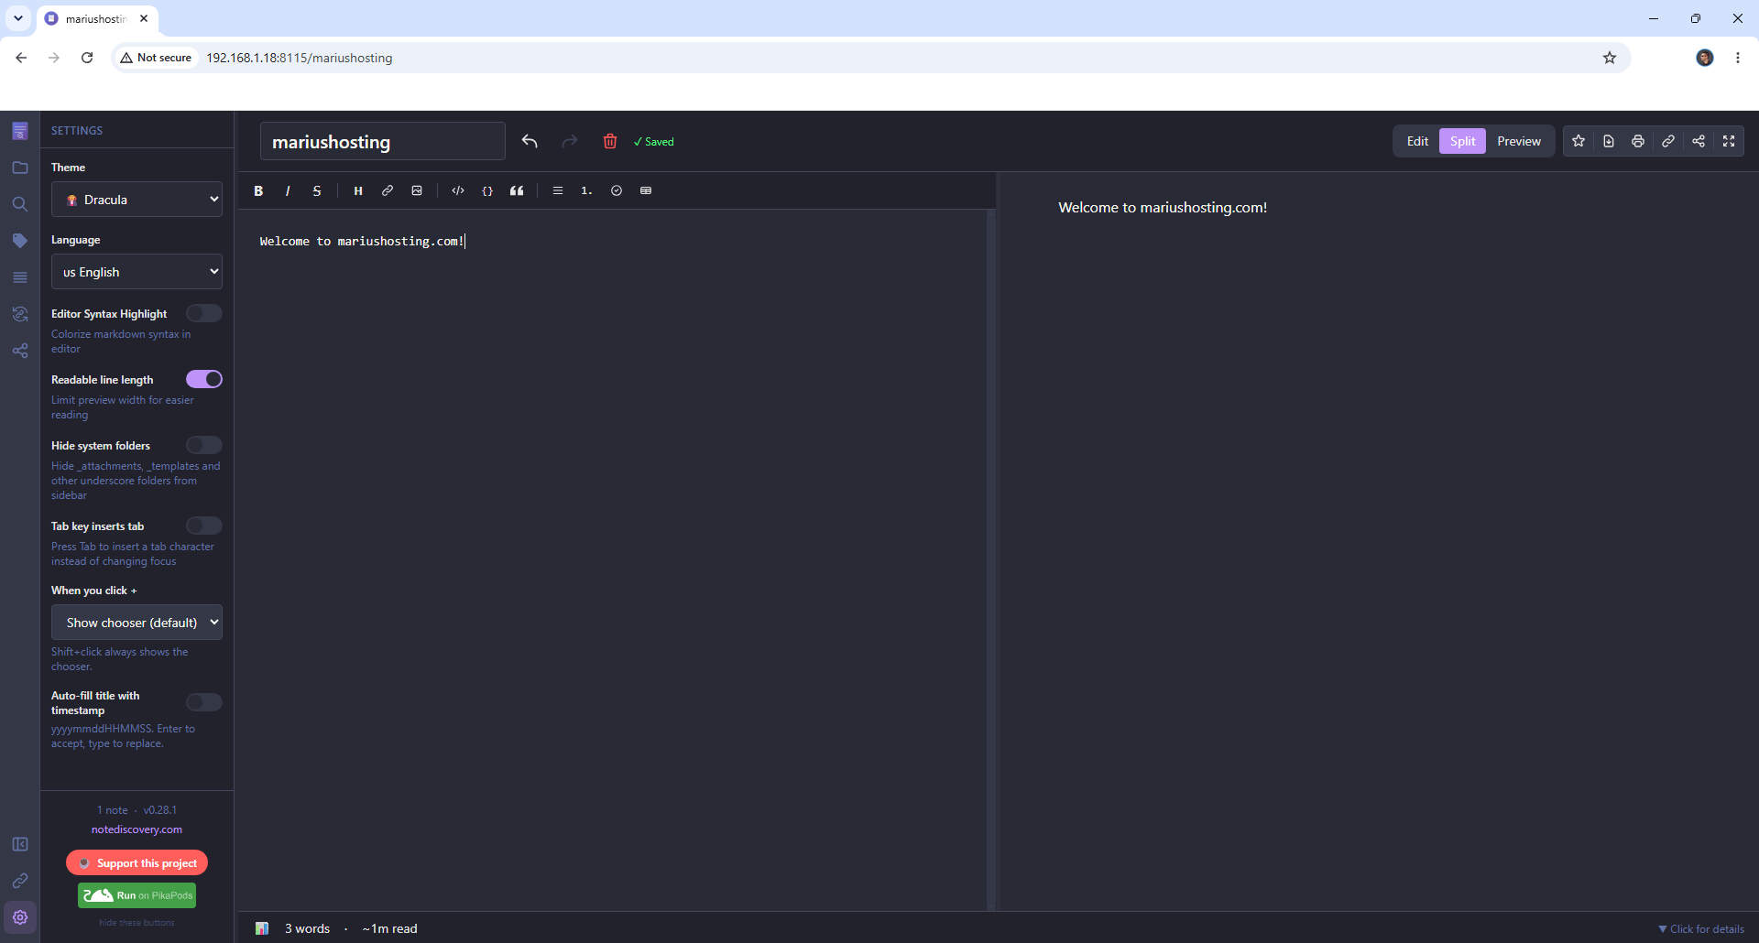Expand Click for details in status bar

pyautogui.click(x=1701, y=928)
